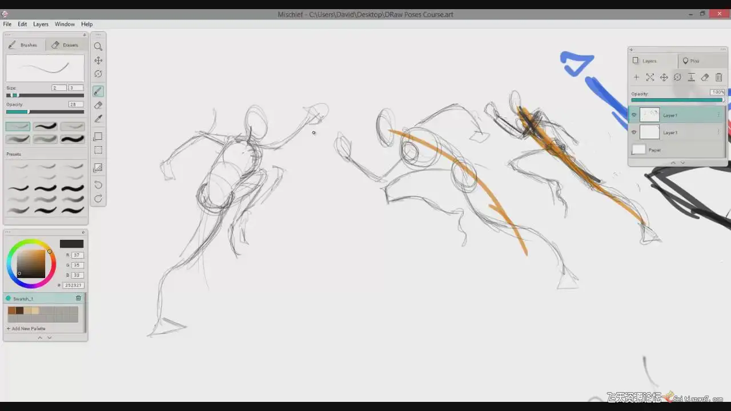
Task: Click the Clear layer eraser icon in Layers panel
Action: point(705,77)
